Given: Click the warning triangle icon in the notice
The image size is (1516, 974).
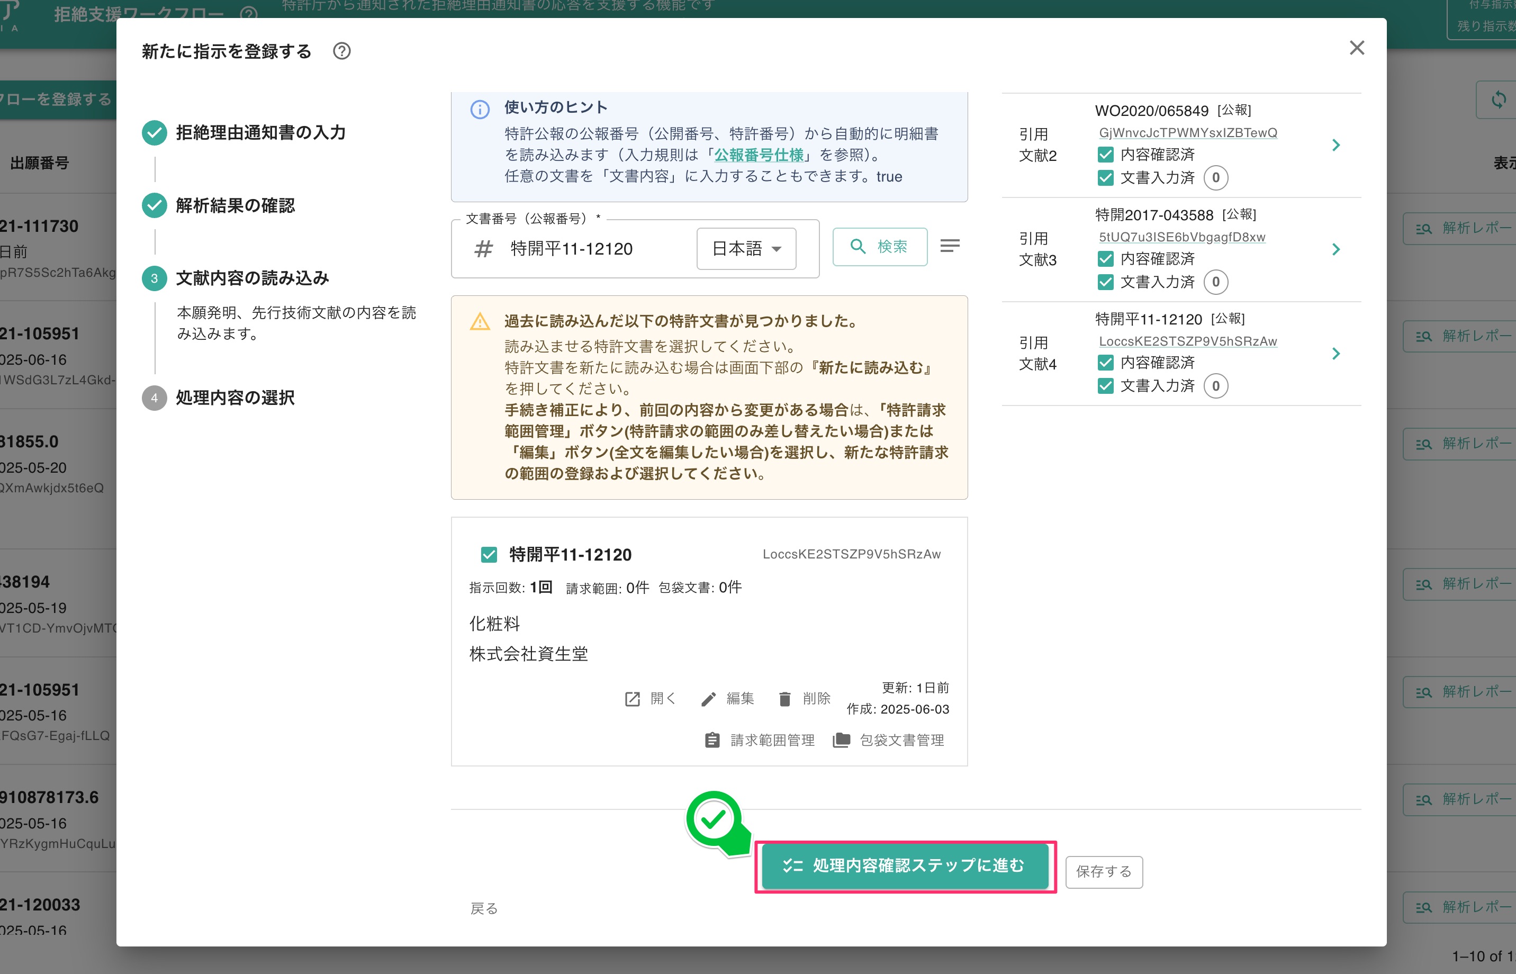Looking at the screenshot, I should (480, 322).
